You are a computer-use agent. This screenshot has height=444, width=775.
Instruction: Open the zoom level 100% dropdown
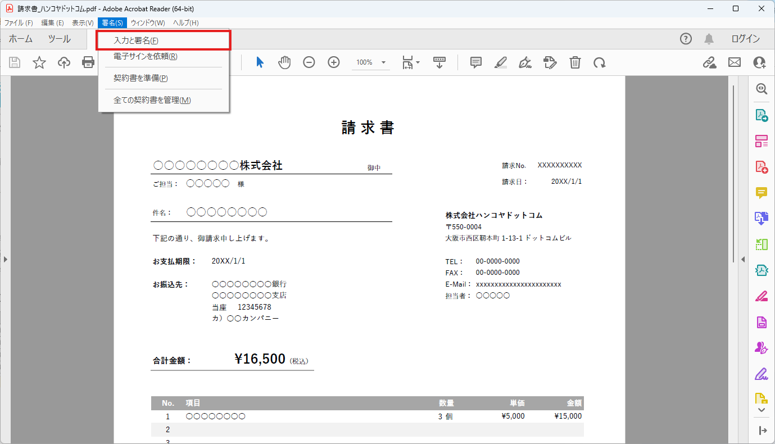pos(383,62)
